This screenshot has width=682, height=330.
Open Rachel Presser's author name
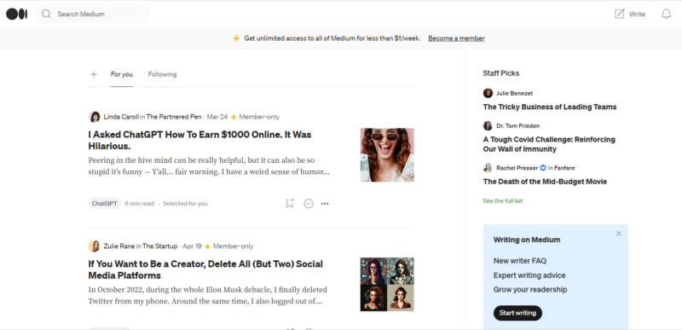(x=517, y=168)
